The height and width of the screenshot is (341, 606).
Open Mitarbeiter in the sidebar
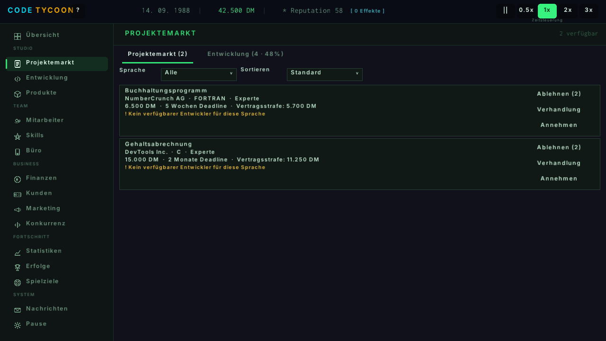point(57,121)
